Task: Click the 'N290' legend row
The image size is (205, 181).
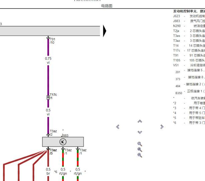Action: 189,26
